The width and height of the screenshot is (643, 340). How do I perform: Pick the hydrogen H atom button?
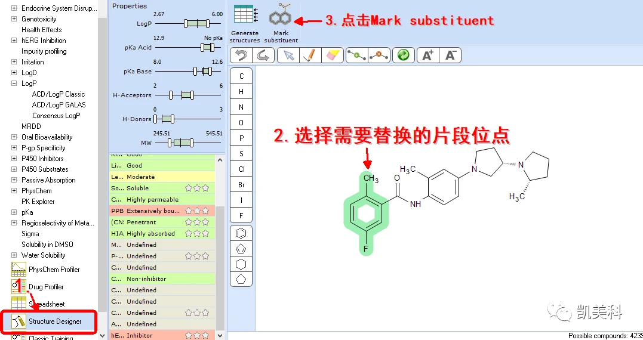click(x=241, y=92)
